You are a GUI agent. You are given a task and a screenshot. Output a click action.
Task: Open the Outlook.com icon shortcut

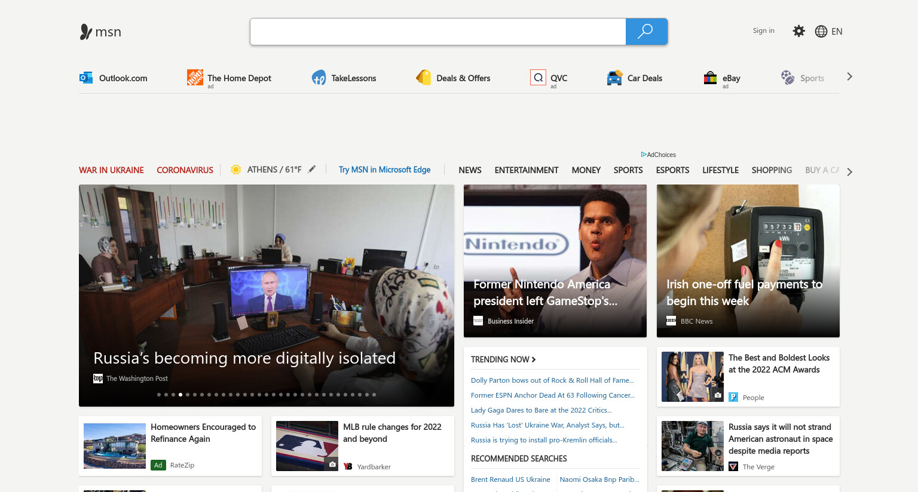click(86, 78)
